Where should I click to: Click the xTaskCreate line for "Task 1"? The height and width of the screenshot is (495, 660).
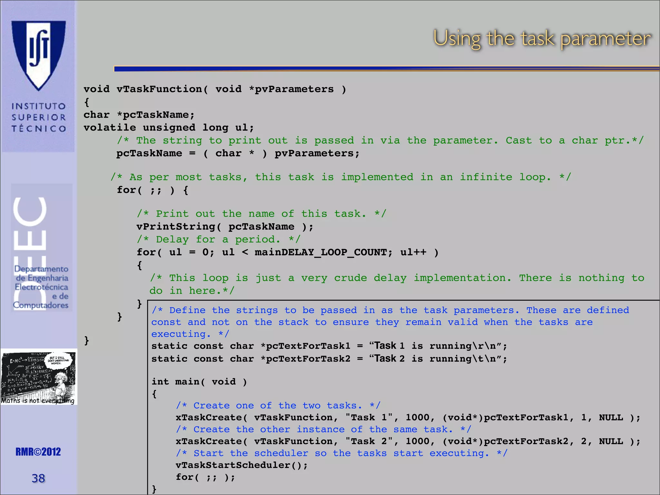tap(408, 417)
